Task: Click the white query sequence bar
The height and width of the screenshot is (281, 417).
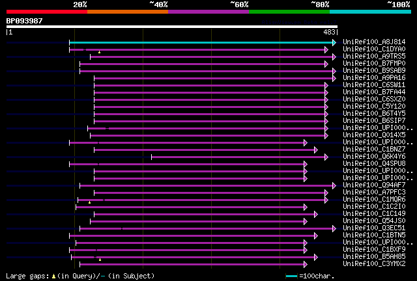Action: [x=172, y=27]
